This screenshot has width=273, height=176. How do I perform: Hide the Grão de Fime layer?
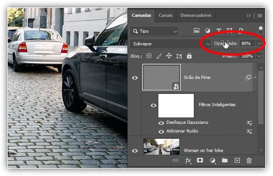coord(135,78)
